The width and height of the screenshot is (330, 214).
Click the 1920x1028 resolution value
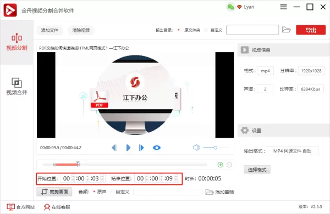pos(311,71)
